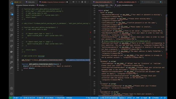Click edit_public_translation_texts function name on line 88
Image resolution: width=176 pixels, height=99 pixels.
pyautogui.click(x=41, y=64)
